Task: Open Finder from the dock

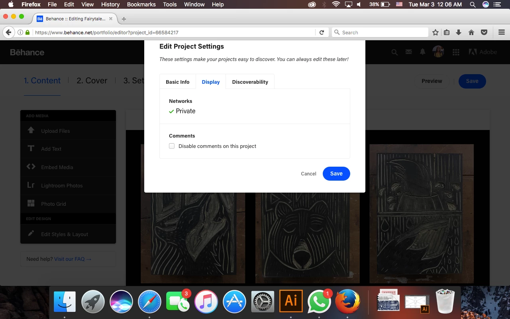Action: (x=65, y=301)
